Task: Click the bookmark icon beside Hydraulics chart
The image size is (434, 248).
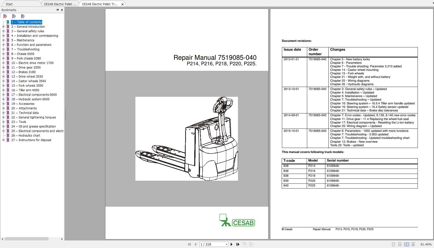Action: pos(8,136)
